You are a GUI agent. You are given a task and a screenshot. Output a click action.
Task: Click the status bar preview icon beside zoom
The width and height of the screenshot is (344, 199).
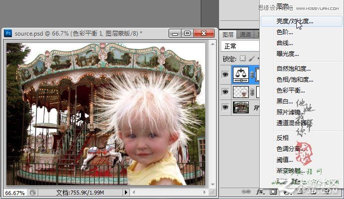click(x=33, y=193)
